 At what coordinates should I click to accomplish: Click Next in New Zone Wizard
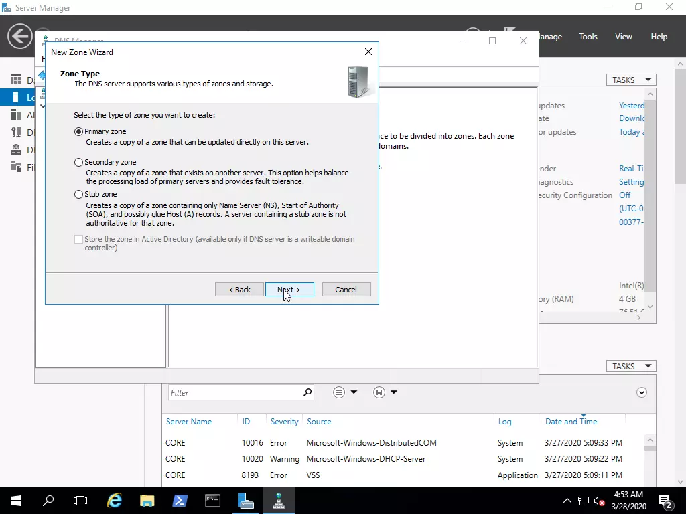(x=289, y=290)
